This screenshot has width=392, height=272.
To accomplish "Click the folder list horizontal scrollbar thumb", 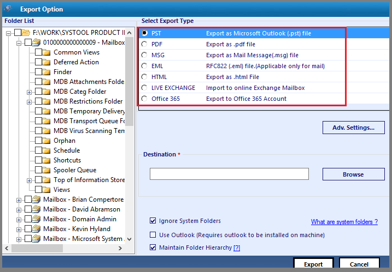I will tap(37, 248).
